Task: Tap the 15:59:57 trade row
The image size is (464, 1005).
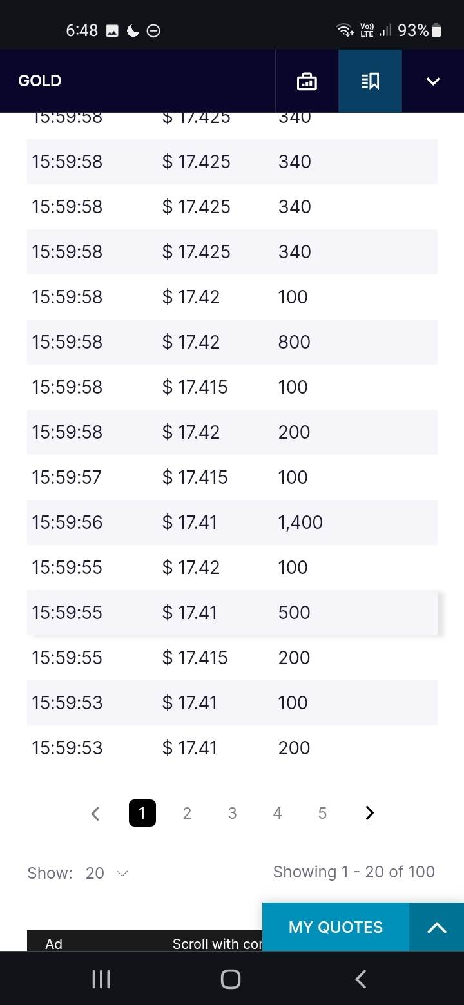Action: (x=232, y=477)
